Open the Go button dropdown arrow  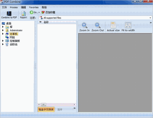39,12
